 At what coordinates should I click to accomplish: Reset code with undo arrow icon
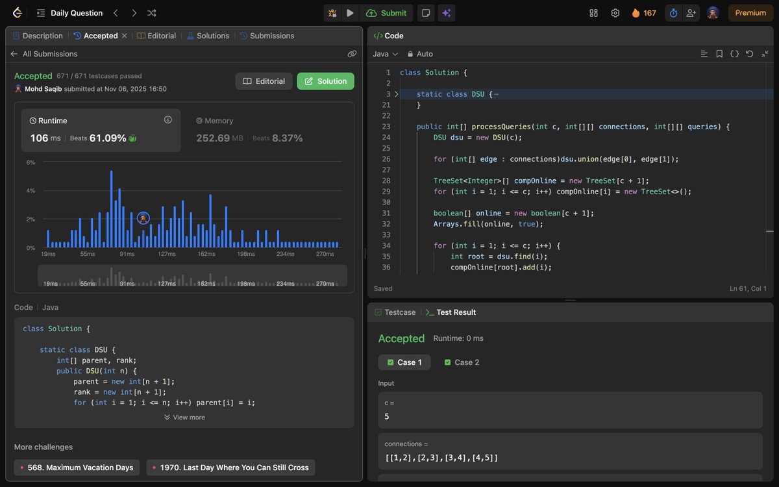click(750, 54)
